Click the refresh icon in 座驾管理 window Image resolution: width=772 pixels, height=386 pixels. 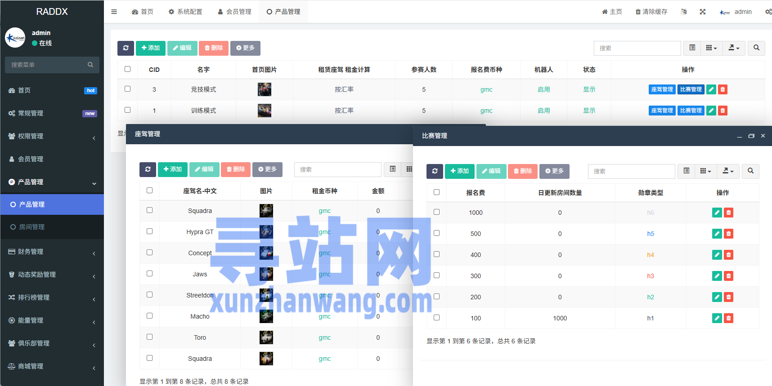click(x=148, y=169)
